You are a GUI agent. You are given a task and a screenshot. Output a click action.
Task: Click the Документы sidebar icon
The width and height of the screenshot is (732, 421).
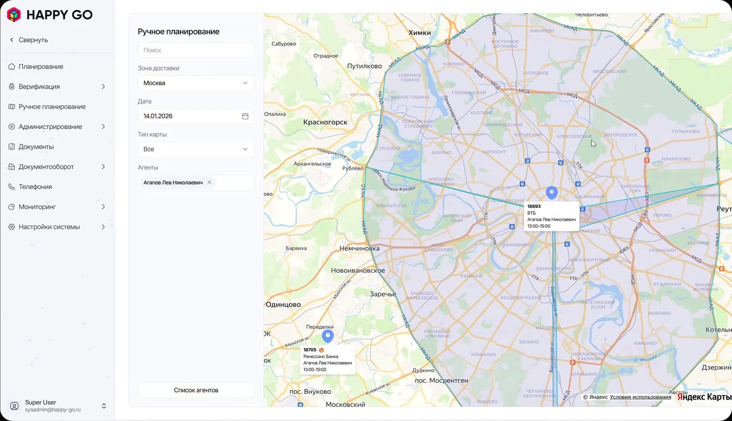[x=12, y=147]
